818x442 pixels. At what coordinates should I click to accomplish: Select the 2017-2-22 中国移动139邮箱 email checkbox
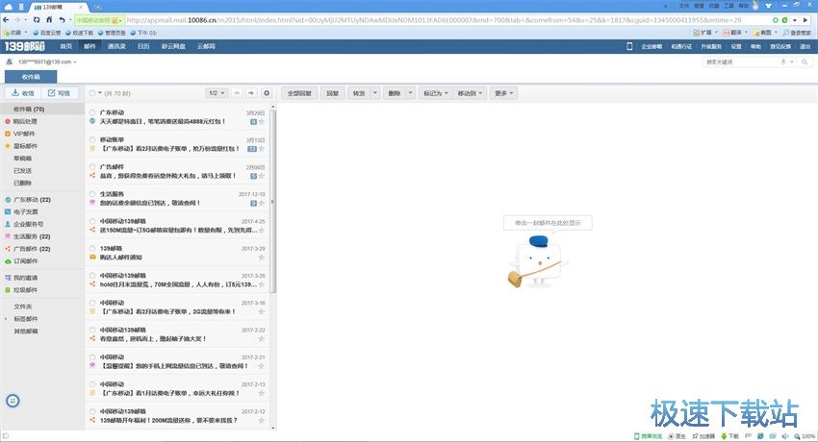[x=92, y=330]
